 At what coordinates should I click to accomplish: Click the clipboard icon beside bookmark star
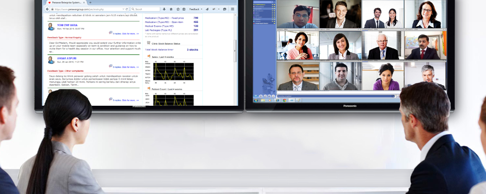coord(183,9)
